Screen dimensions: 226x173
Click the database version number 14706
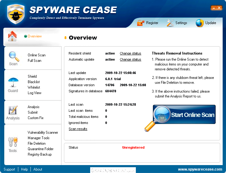(110, 85)
